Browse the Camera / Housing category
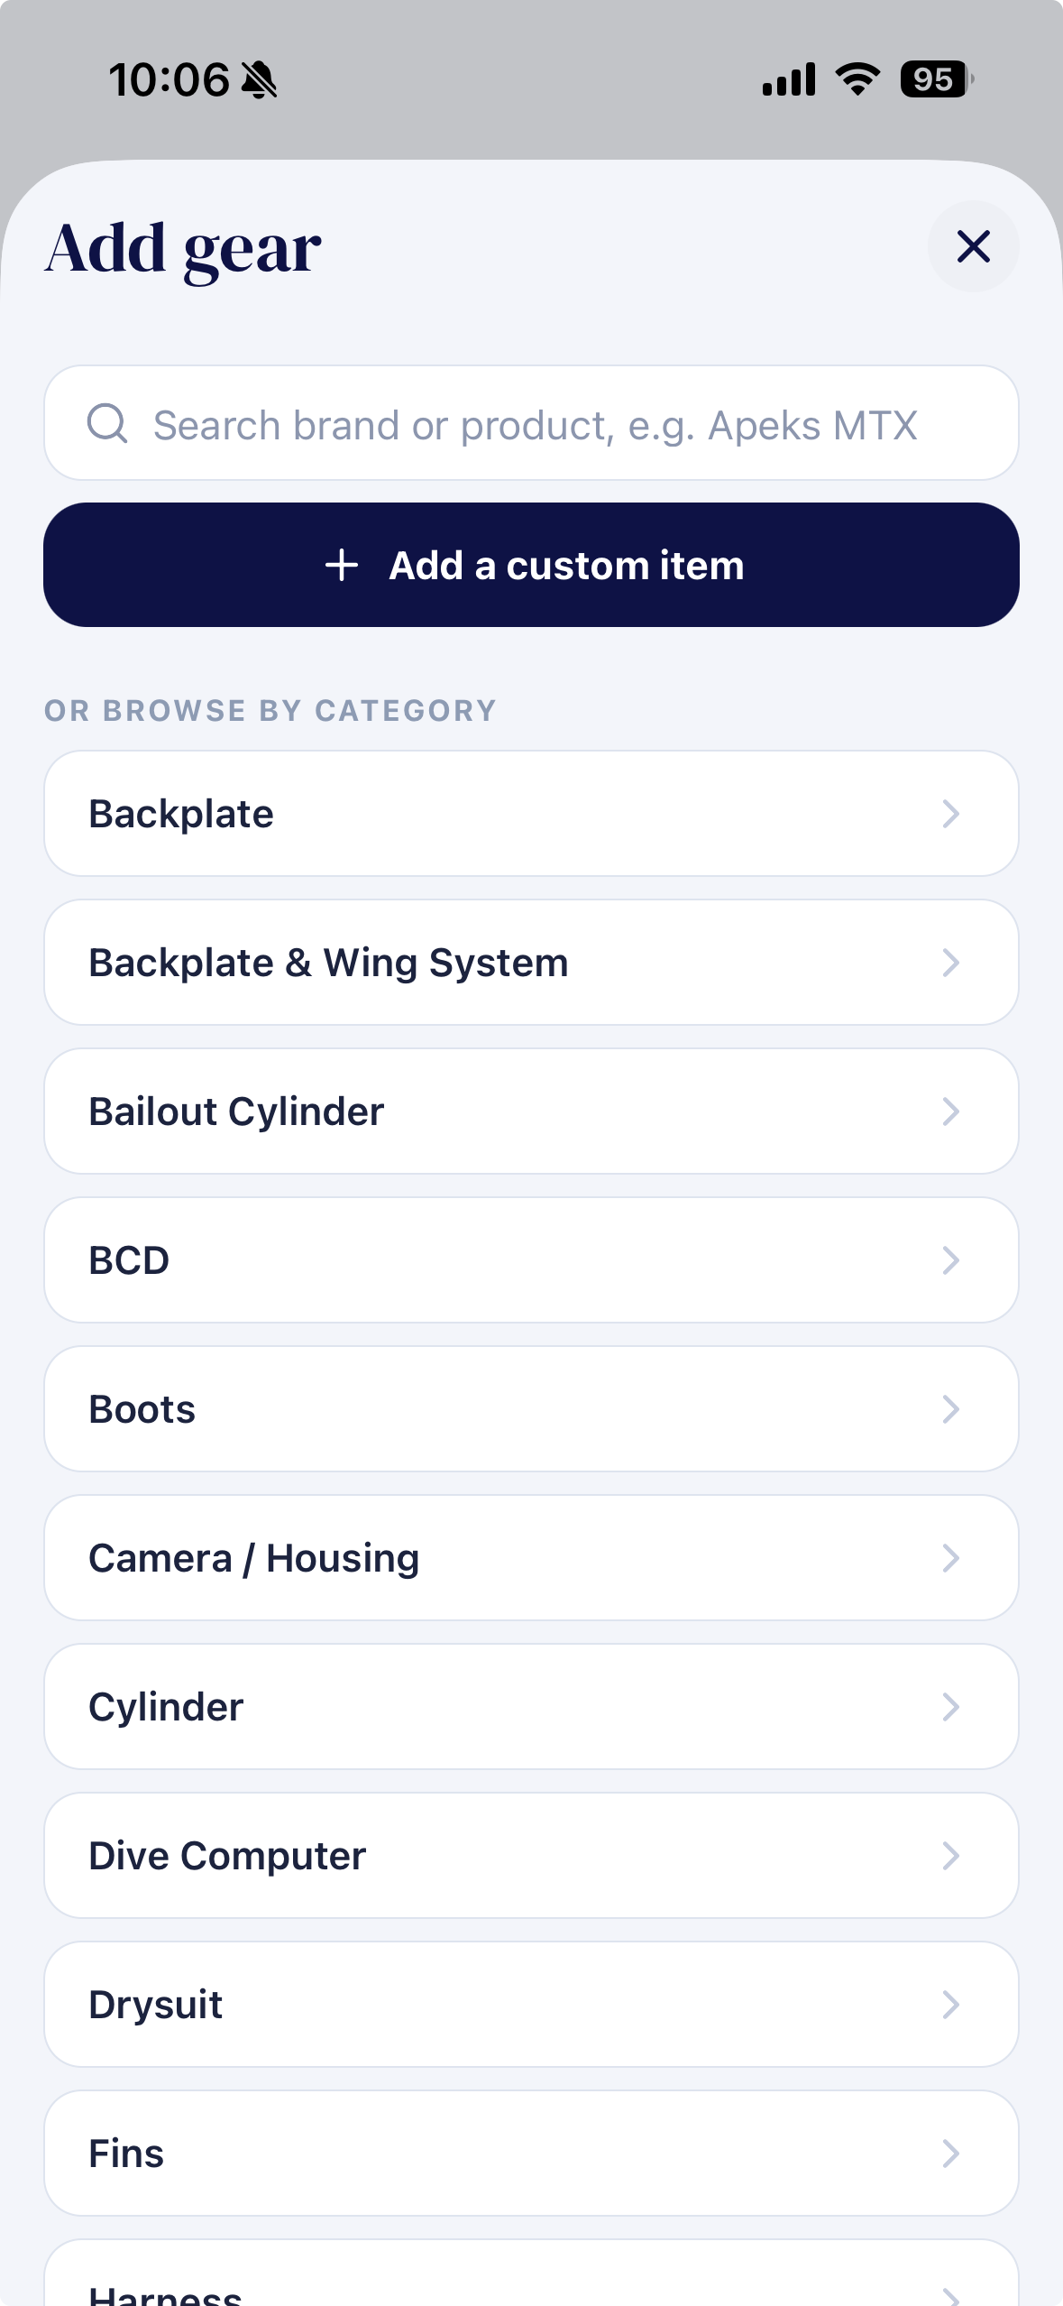 [x=531, y=1558]
